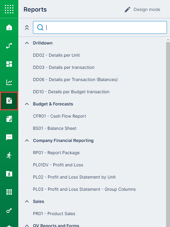Open the line chart analytics icon
The height and width of the screenshot is (227, 170).
point(9,82)
